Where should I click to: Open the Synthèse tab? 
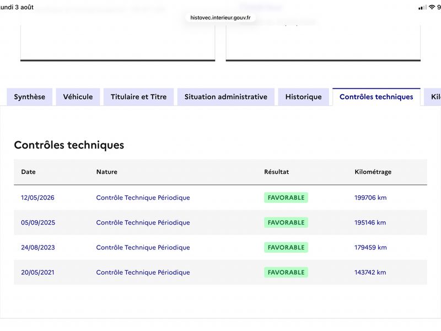tap(30, 97)
